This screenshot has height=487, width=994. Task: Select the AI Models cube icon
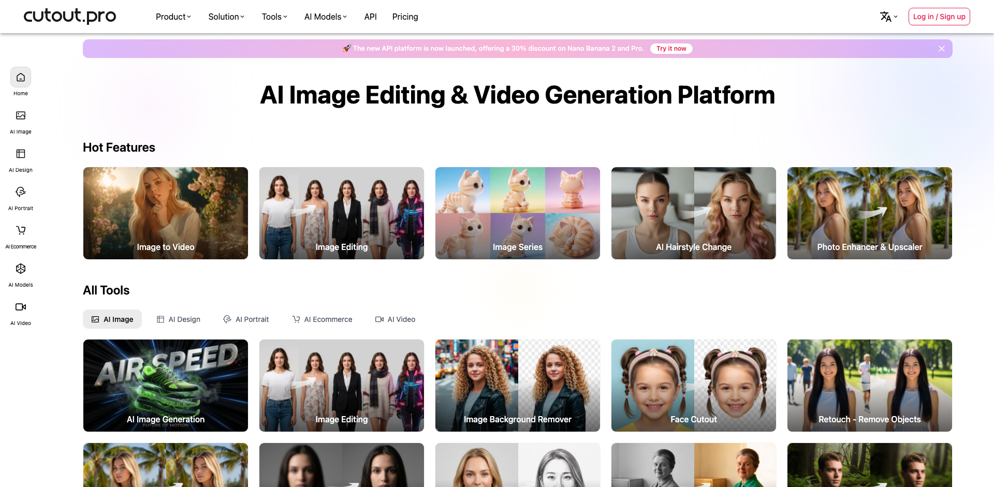click(21, 269)
